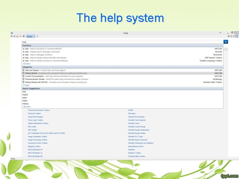Close the Home tab with its x
The height and width of the screenshot is (179, 239).
34,36
